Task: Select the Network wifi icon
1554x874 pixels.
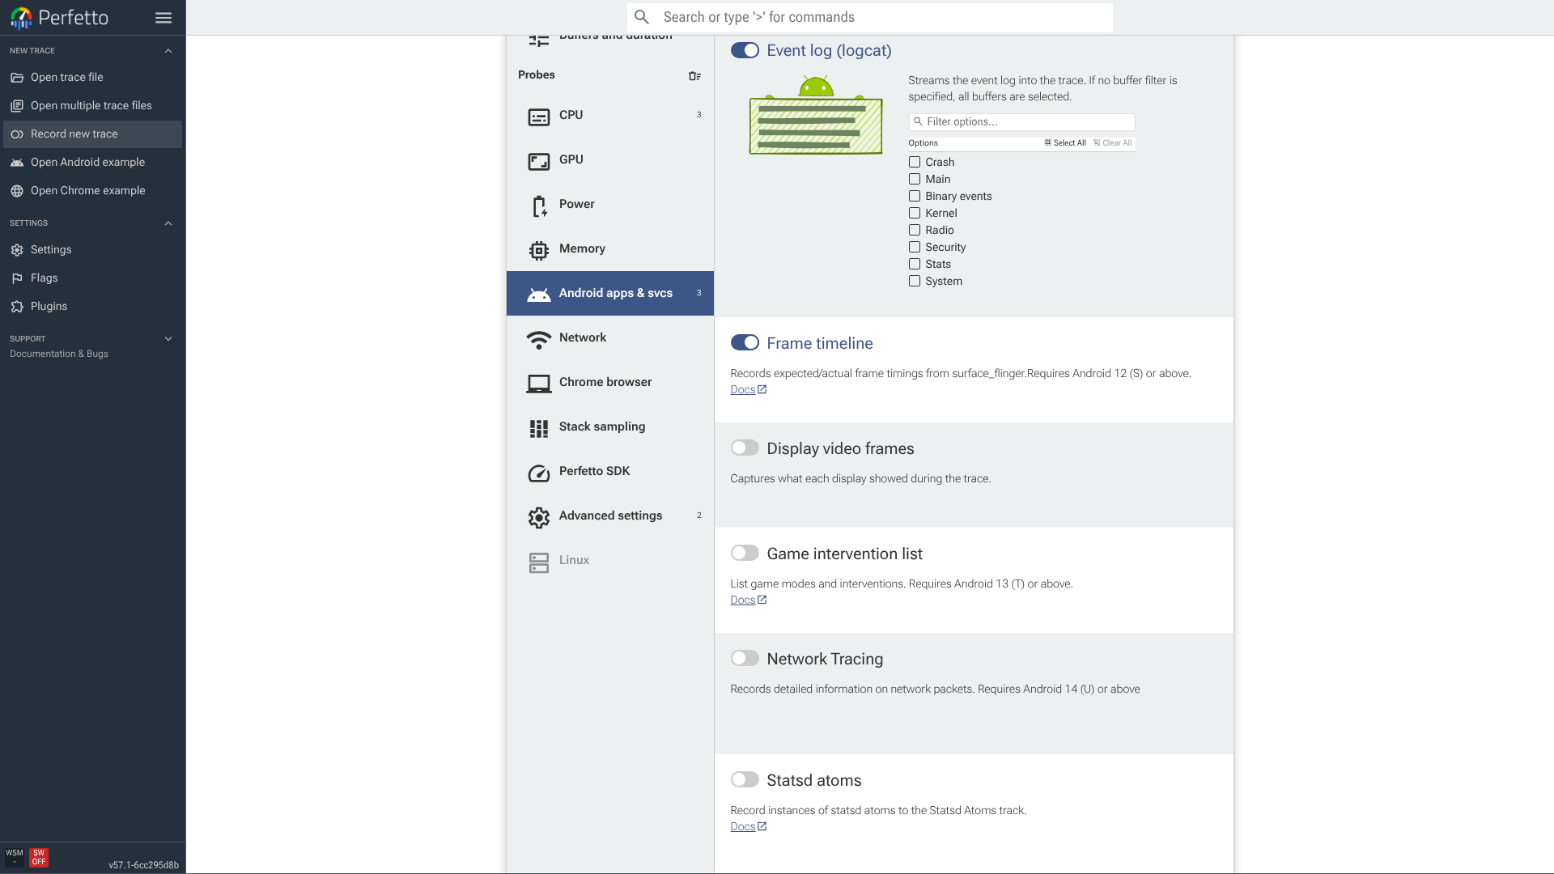Action: coord(539,340)
